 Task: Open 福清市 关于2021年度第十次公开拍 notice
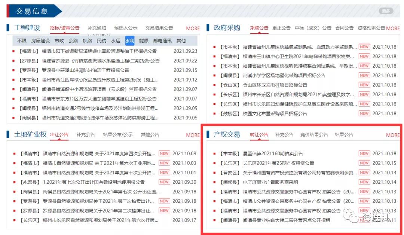(x=99, y=173)
